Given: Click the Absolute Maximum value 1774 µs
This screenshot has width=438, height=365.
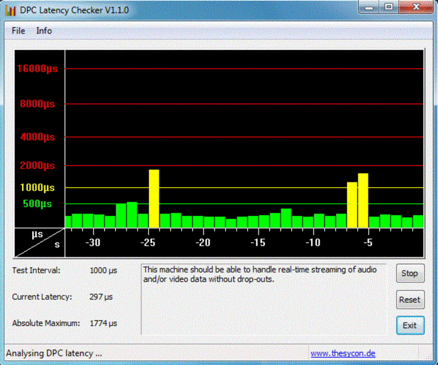Looking at the screenshot, I should [103, 323].
